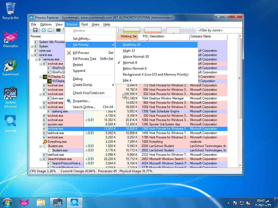278x208 pixels.
Task: Sort by Working Set column header
Action: coord(127,37)
